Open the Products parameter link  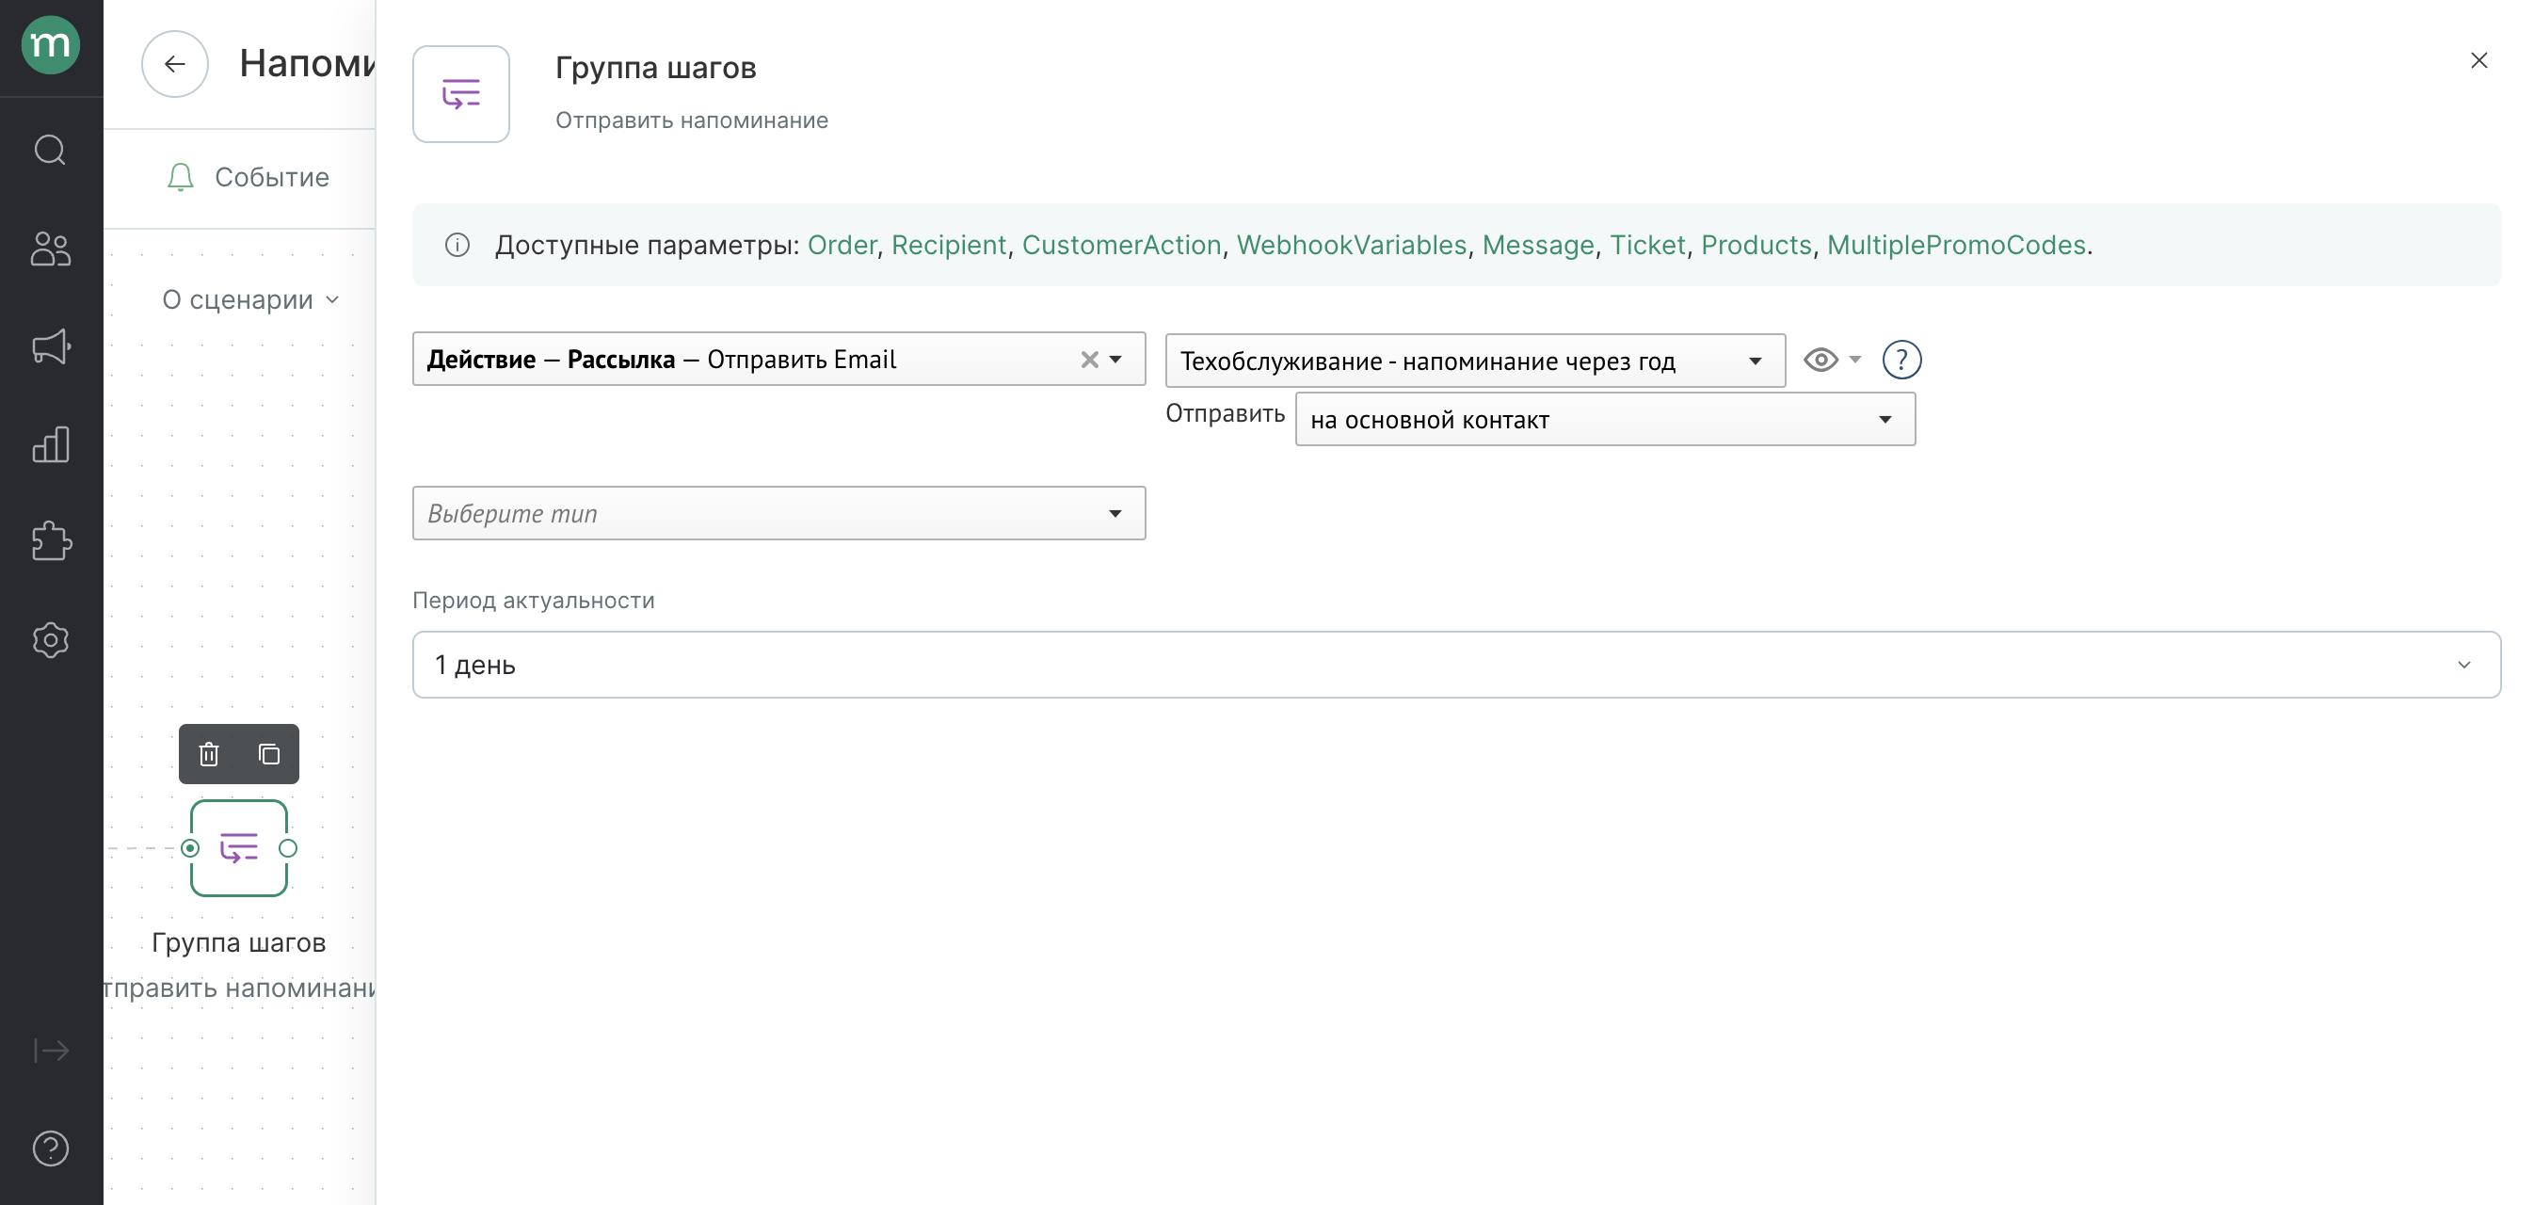coord(1756,245)
